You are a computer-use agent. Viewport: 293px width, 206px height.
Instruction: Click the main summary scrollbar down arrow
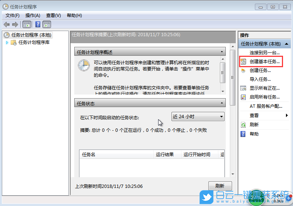(233, 174)
